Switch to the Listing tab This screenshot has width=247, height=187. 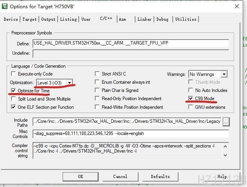[69, 19]
